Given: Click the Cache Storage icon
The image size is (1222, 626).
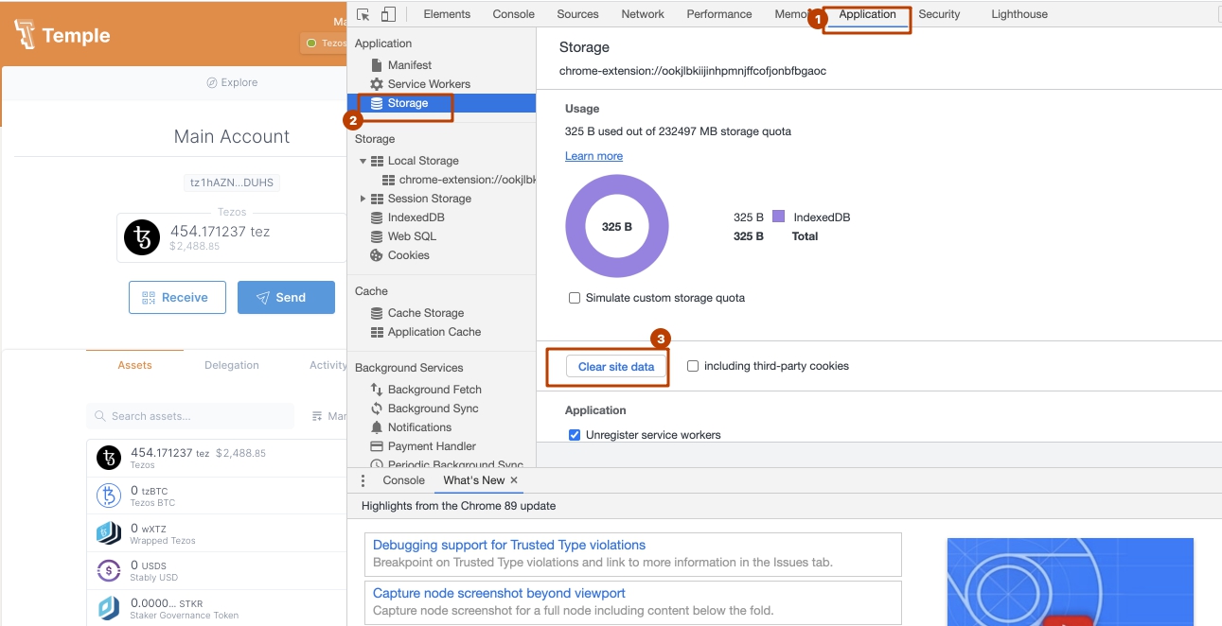Looking at the screenshot, I should [x=377, y=313].
